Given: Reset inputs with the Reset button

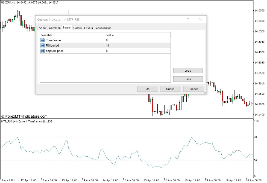Looking at the screenshot, I should (x=193, y=89).
